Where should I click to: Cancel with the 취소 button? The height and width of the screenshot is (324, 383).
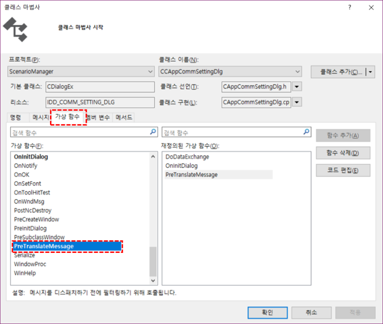[x=311, y=313]
